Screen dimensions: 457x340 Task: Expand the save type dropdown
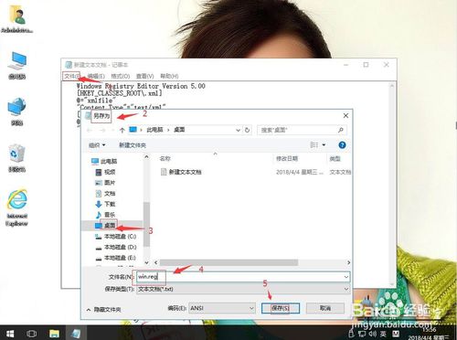346,289
